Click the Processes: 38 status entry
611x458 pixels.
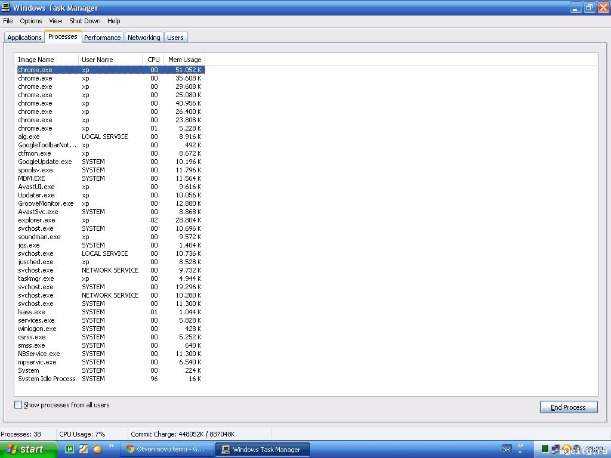pos(21,434)
